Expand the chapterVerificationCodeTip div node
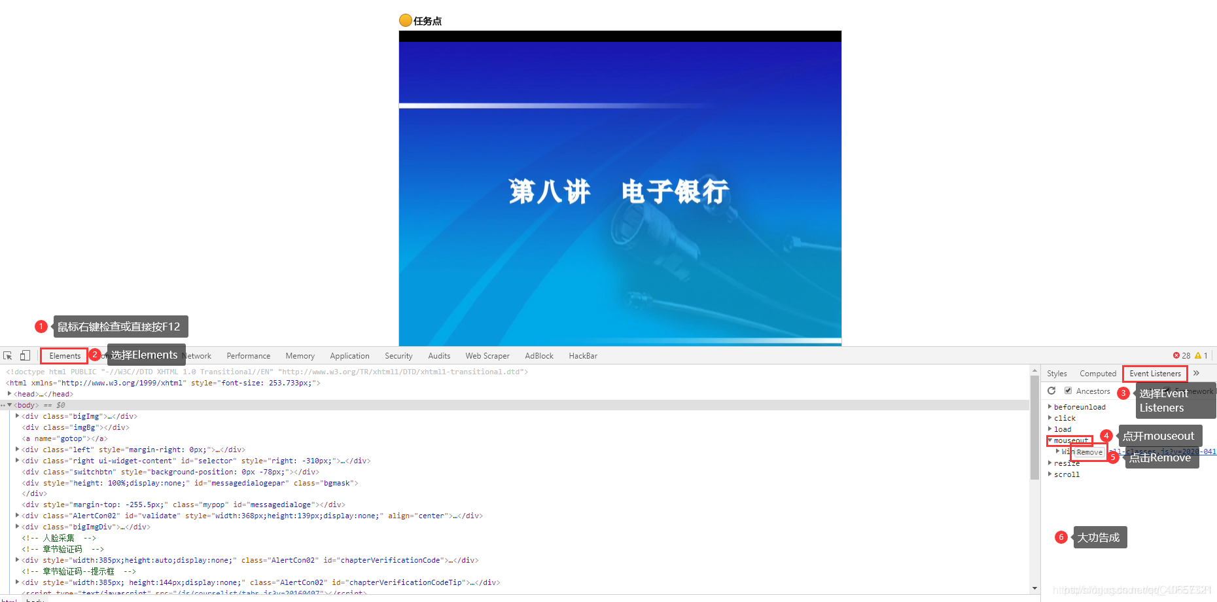Screen dimensions: 1217x602 17,582
